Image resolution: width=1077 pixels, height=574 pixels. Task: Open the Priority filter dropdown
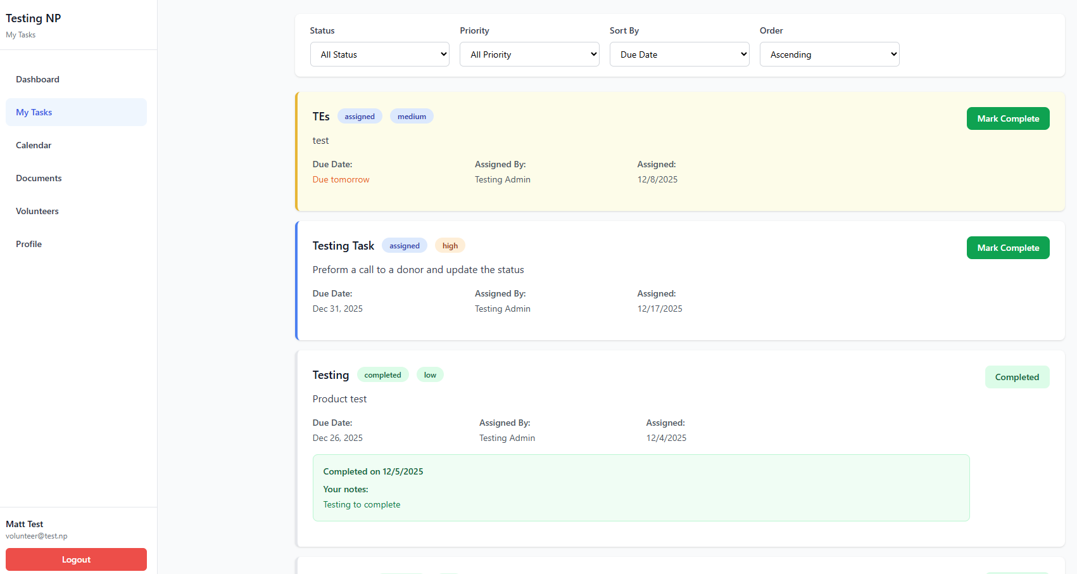point(529,54)
